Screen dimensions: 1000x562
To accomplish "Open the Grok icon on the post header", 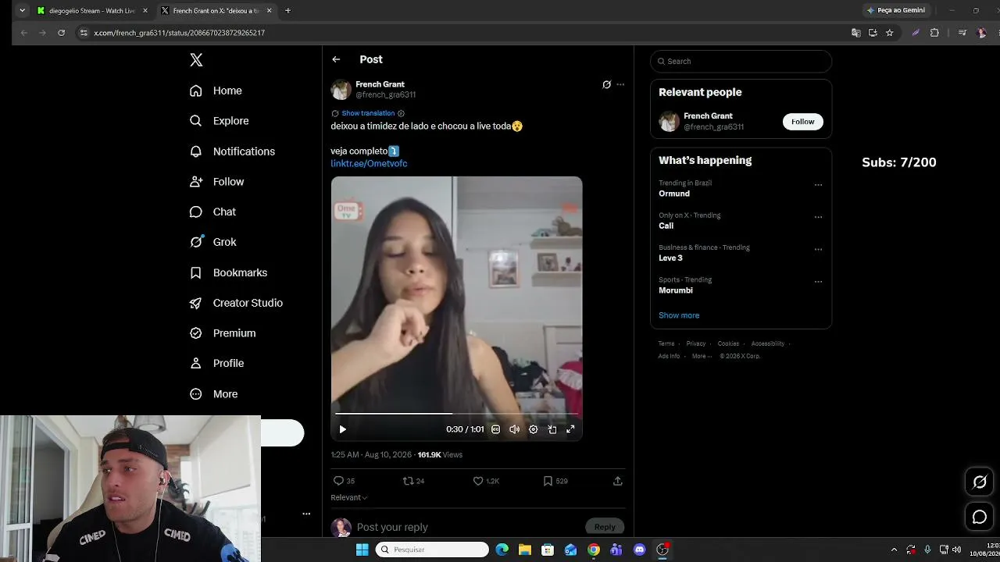I will click(x=606, y=84).
